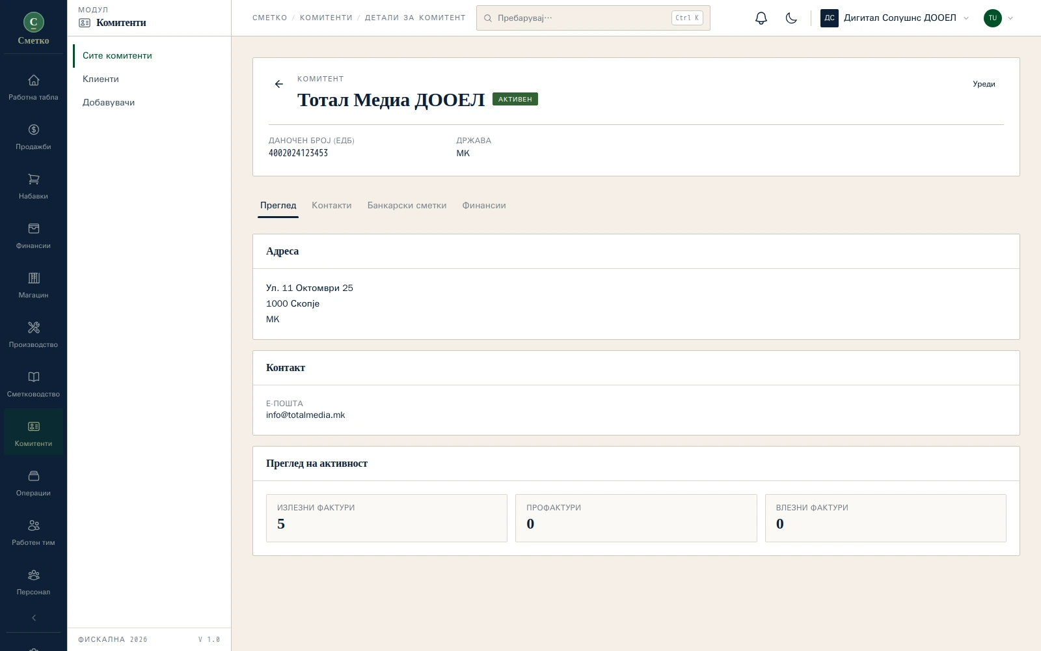The width and height of the screenshot is (1041, 651).
Task: Switch to the Банкарски сметки tab
Action: coord(407,206)
